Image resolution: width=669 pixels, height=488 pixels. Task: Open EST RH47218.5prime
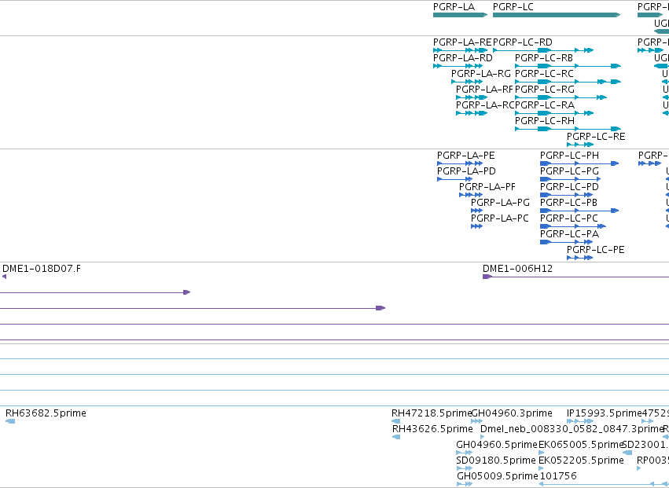[x=396, y=421]
